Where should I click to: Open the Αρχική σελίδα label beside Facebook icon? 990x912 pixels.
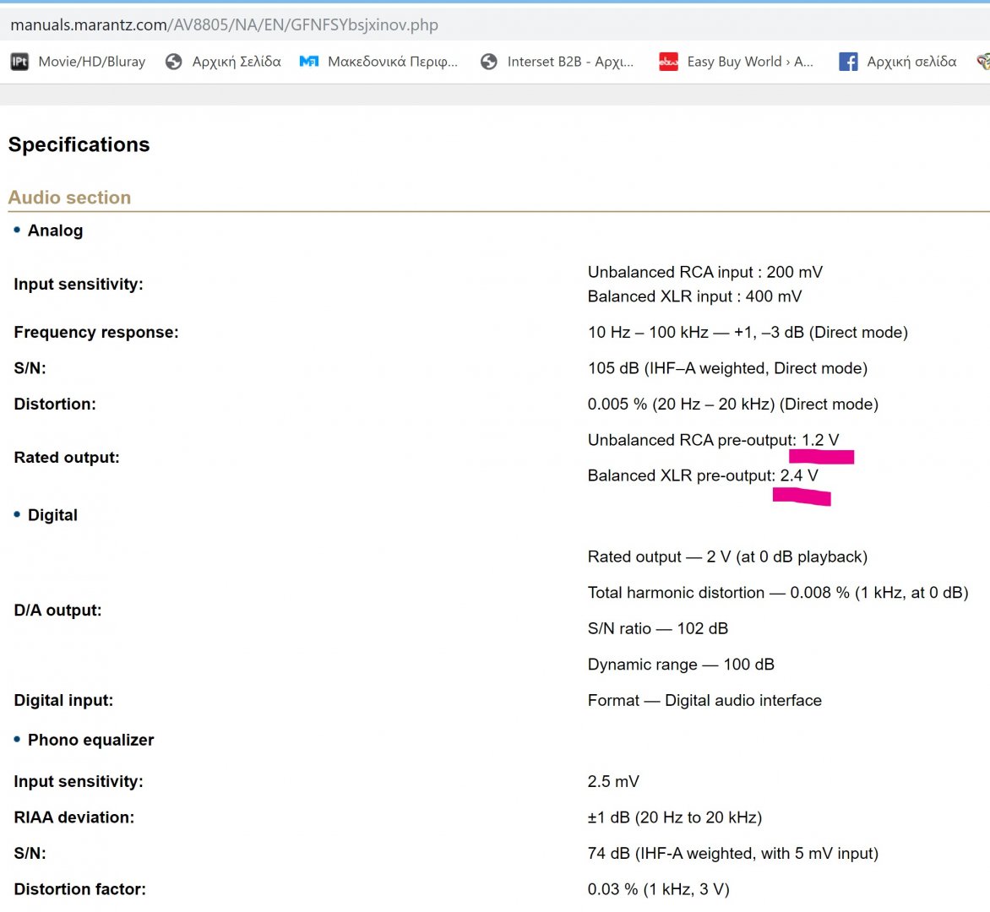pyautogui.click(x=911, y=61)
